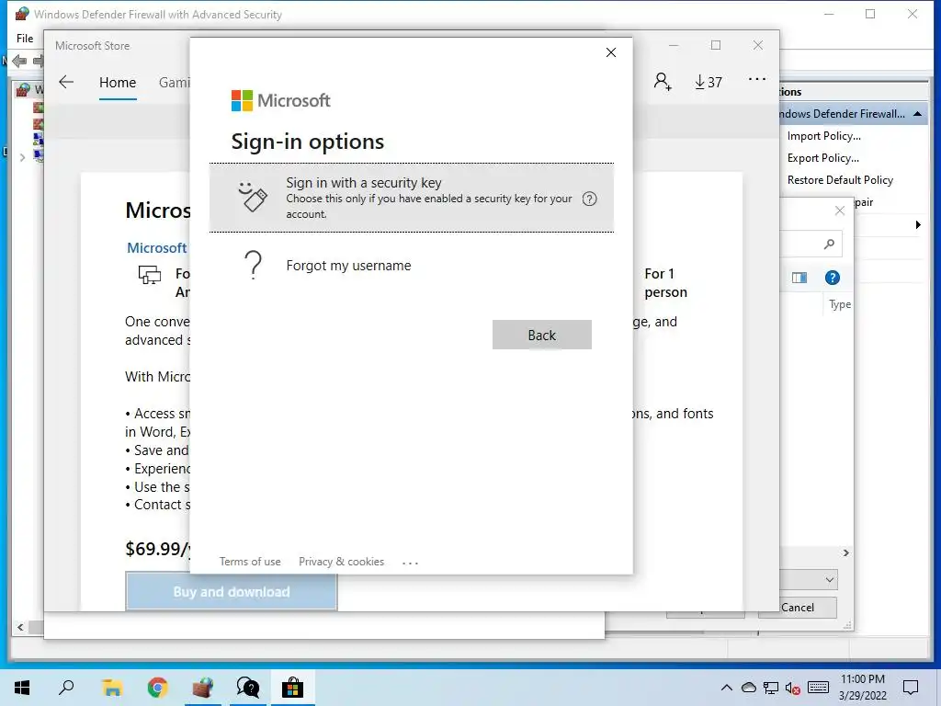Screen dimensions: 941x706
Task: Click Buy and download button
Action: 231,592
